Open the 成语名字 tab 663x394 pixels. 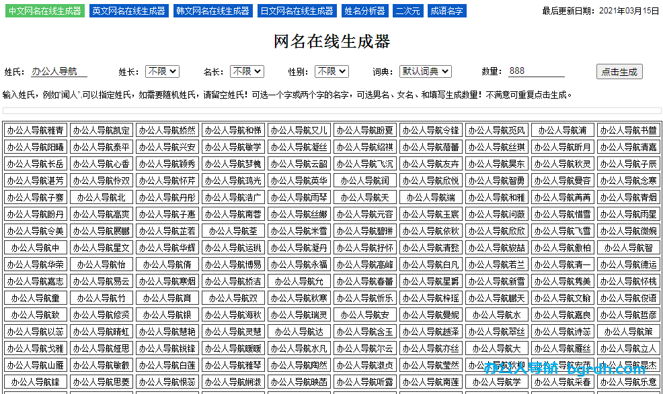pyautogui.click(x=446, y=11)
